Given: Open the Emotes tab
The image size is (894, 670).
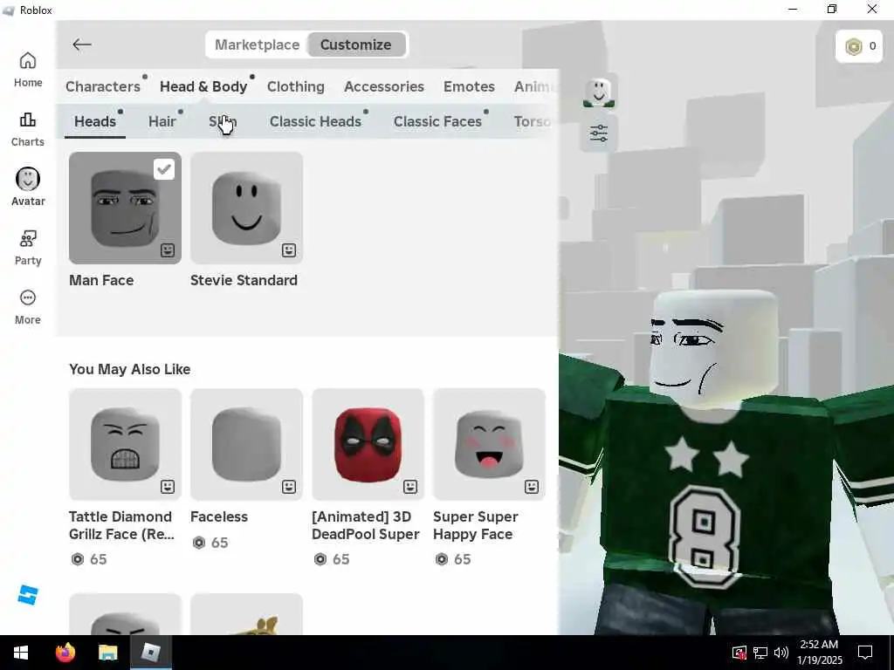Looking at the screenshot, I should pyautogui.click(x=469, y=86).
